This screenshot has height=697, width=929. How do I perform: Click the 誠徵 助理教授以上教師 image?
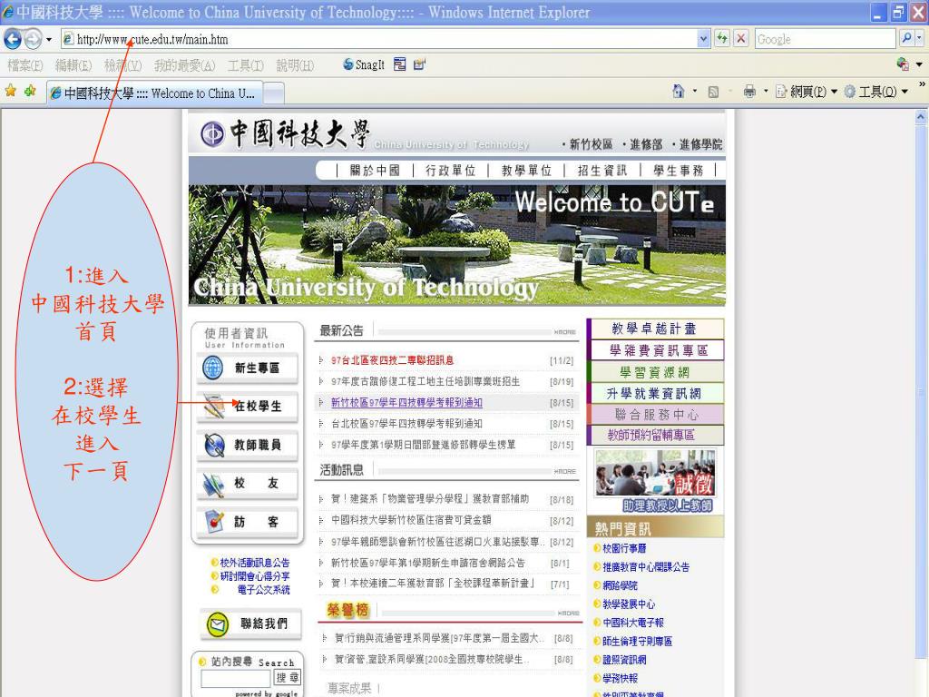[x=655, y=481]
